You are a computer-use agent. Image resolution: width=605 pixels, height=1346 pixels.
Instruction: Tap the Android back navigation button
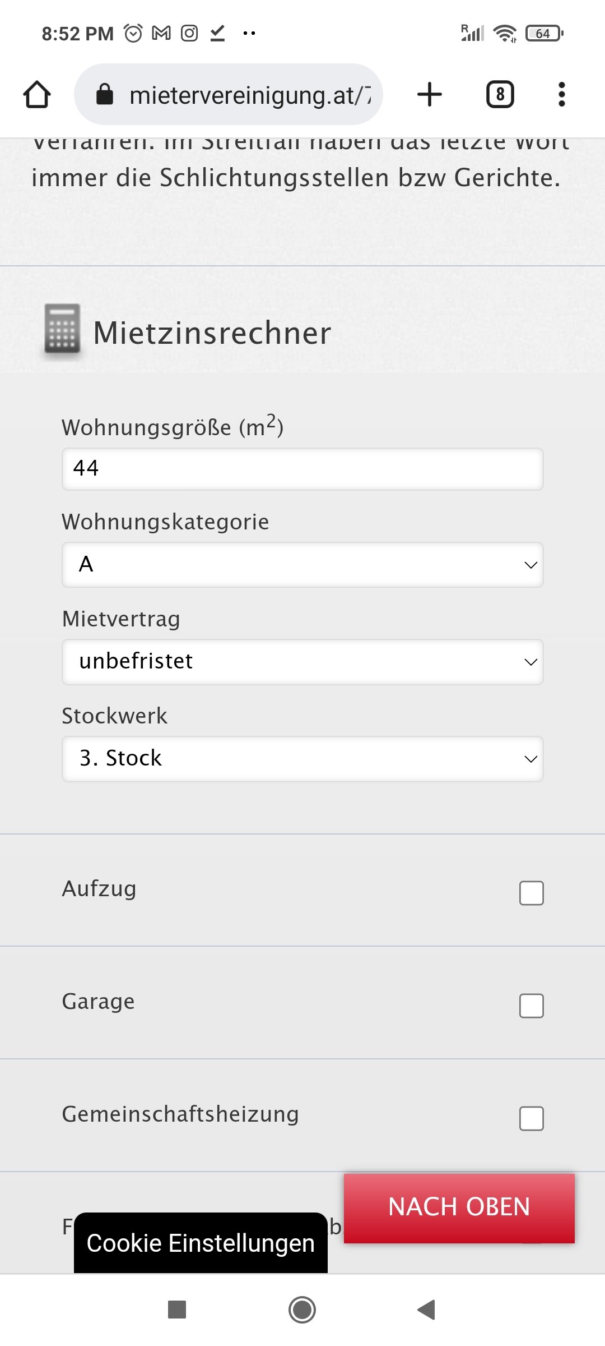pyautogui.click(x=427, y=1310)
